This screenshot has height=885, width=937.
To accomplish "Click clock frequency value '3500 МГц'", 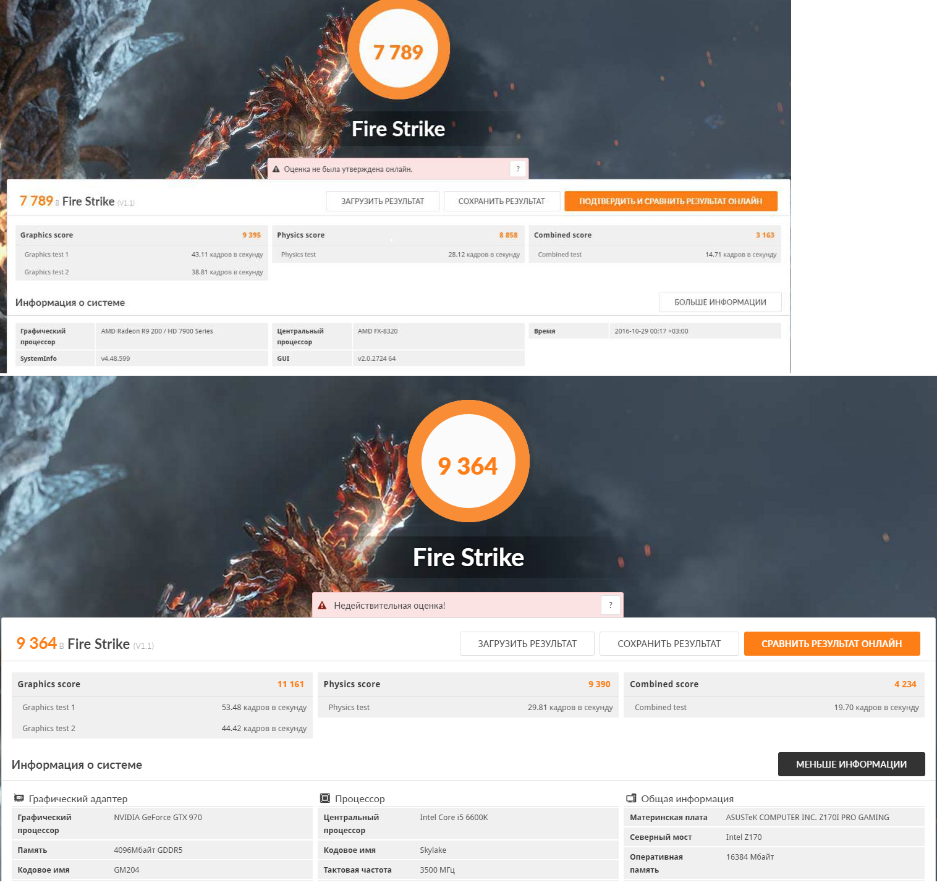I will pos(437,870).
